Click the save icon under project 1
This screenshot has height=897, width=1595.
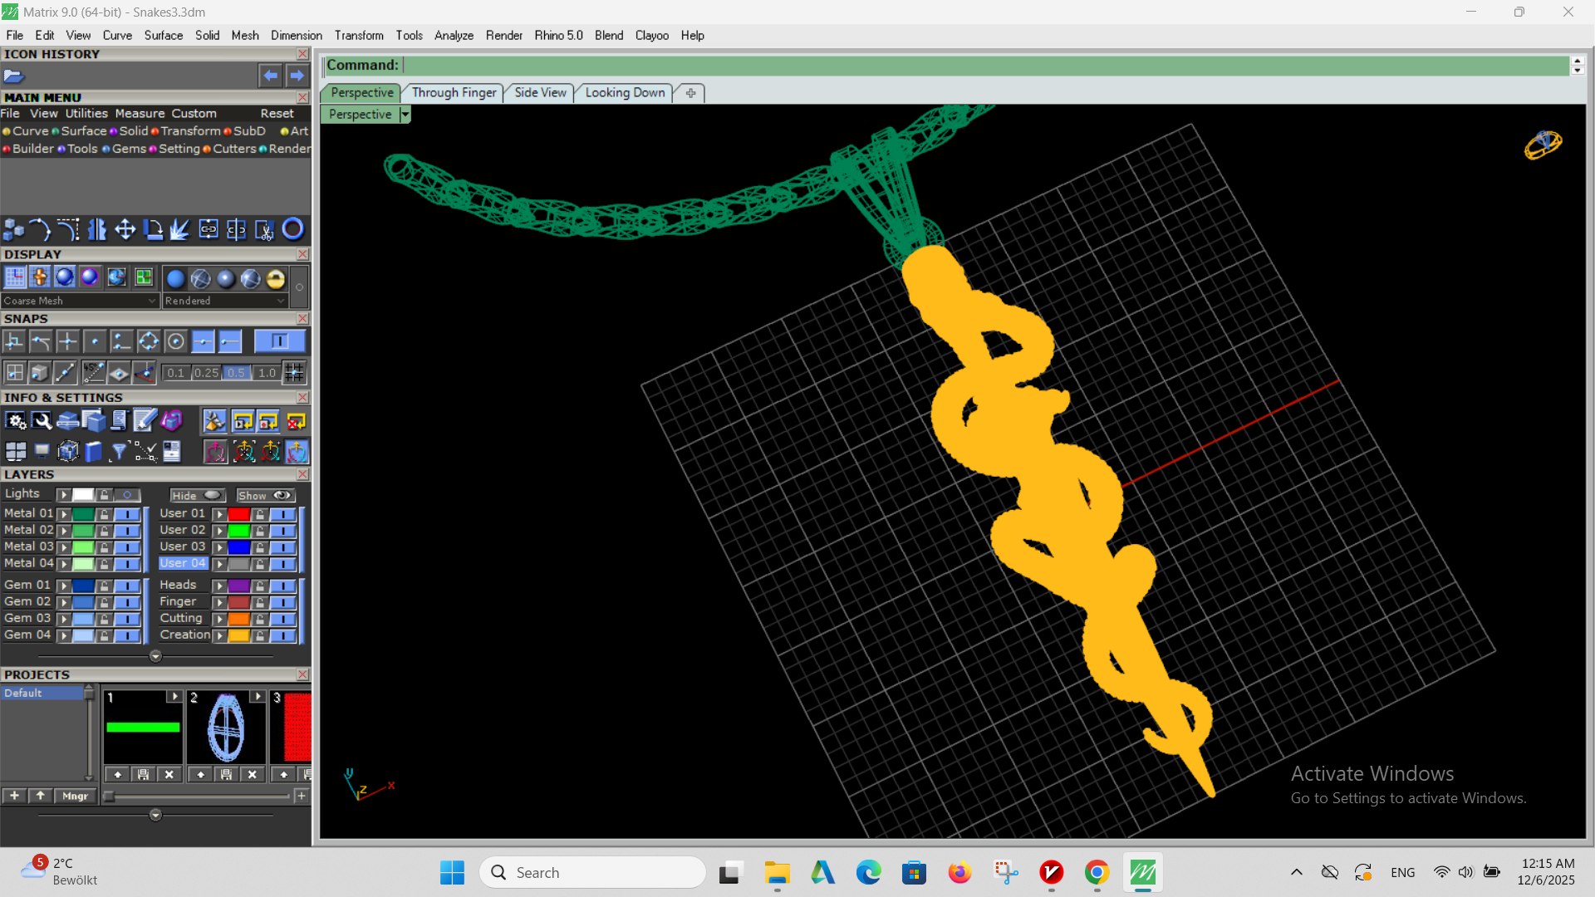(x=143, y=774)
